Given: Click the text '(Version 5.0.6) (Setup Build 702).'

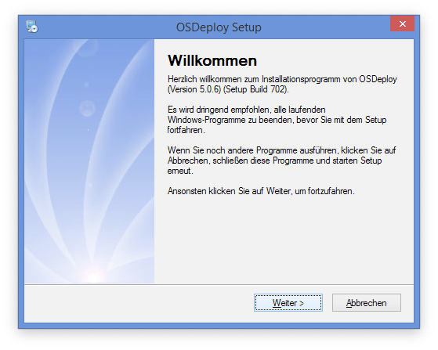Looking at the screenshot, I should (228, 89).
